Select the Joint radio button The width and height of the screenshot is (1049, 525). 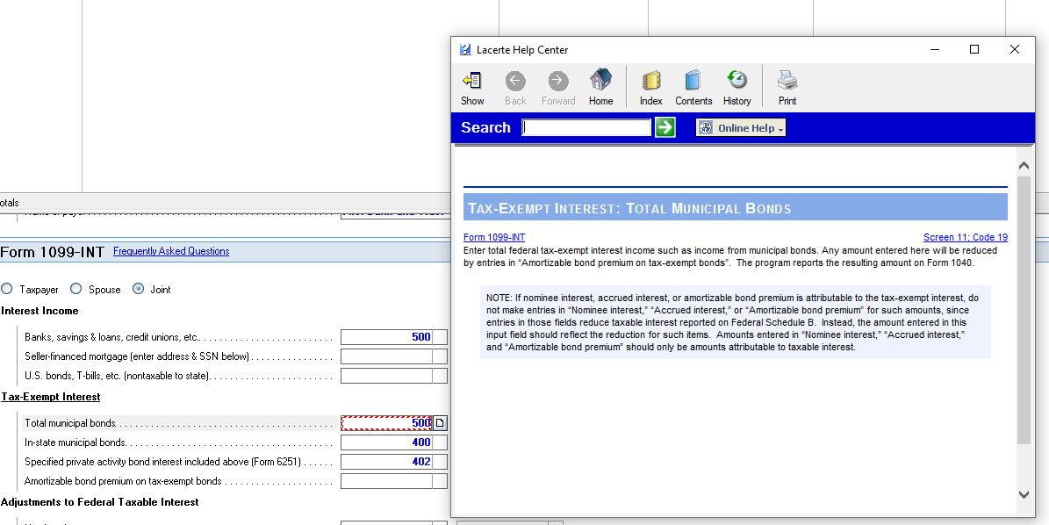tap(139, 289)
